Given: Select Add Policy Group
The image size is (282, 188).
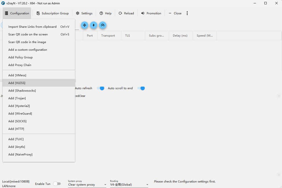Looking at the screenshot, I should 39,57.
